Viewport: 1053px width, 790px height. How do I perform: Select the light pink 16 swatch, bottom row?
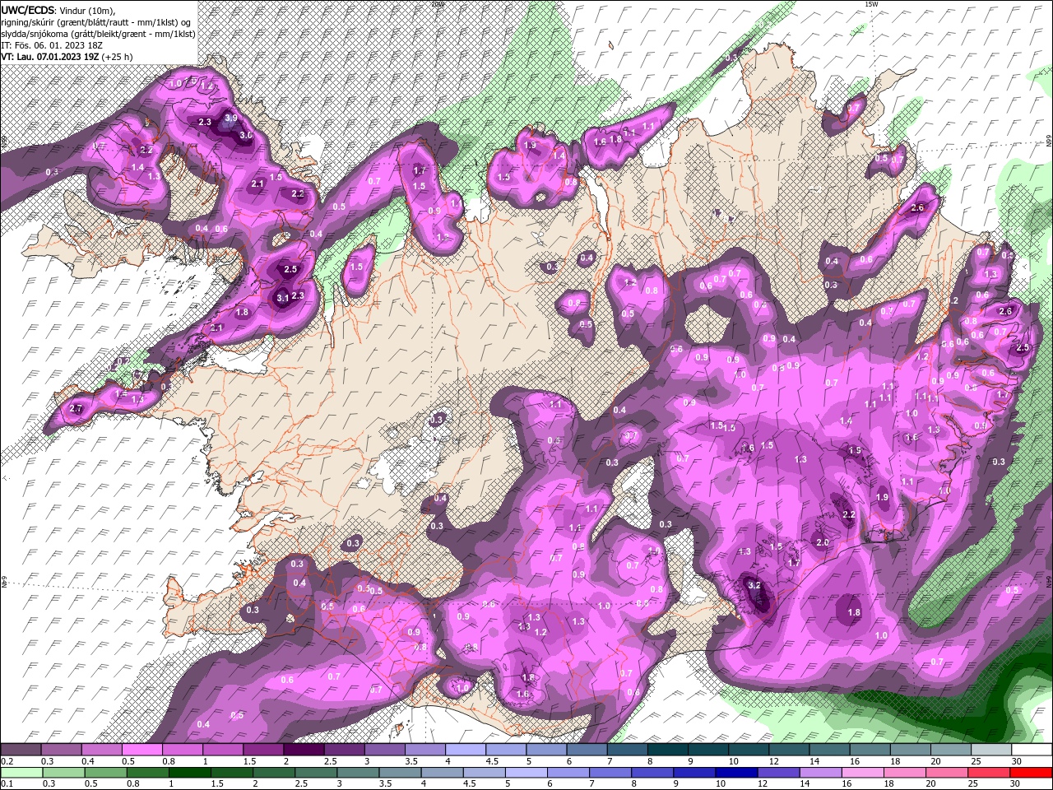(x=862, y=772)
